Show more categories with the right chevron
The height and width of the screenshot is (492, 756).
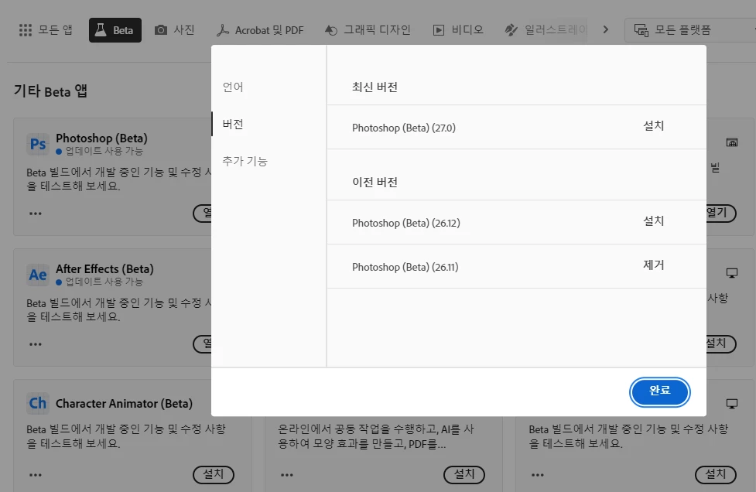tap(606, 30)
